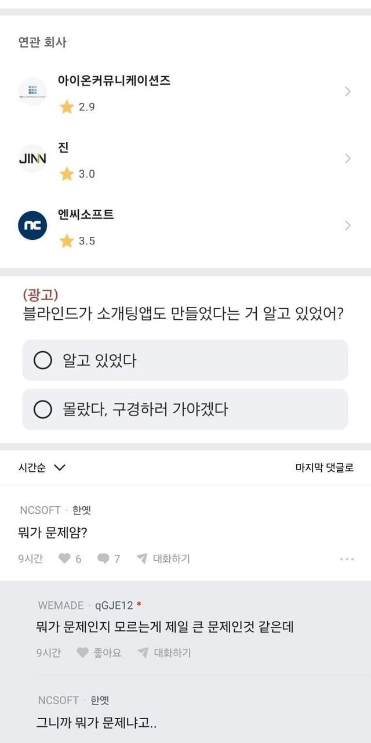Tap the JINN company logo
This screenshot has height=743, width=371.
pyautogui.click(x=32, y=158)
